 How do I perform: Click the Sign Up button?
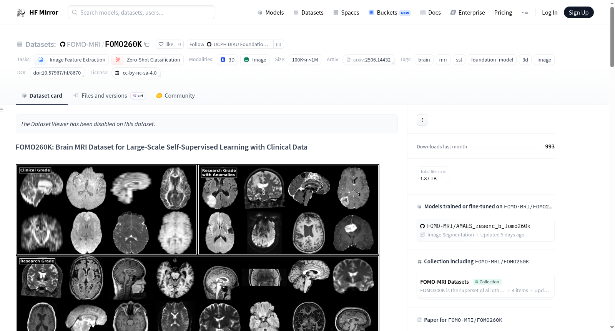pos(578,12)
